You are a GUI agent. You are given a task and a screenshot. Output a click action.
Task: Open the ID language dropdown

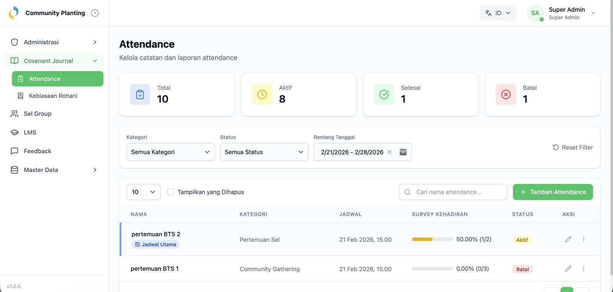[x=498, y=13]
